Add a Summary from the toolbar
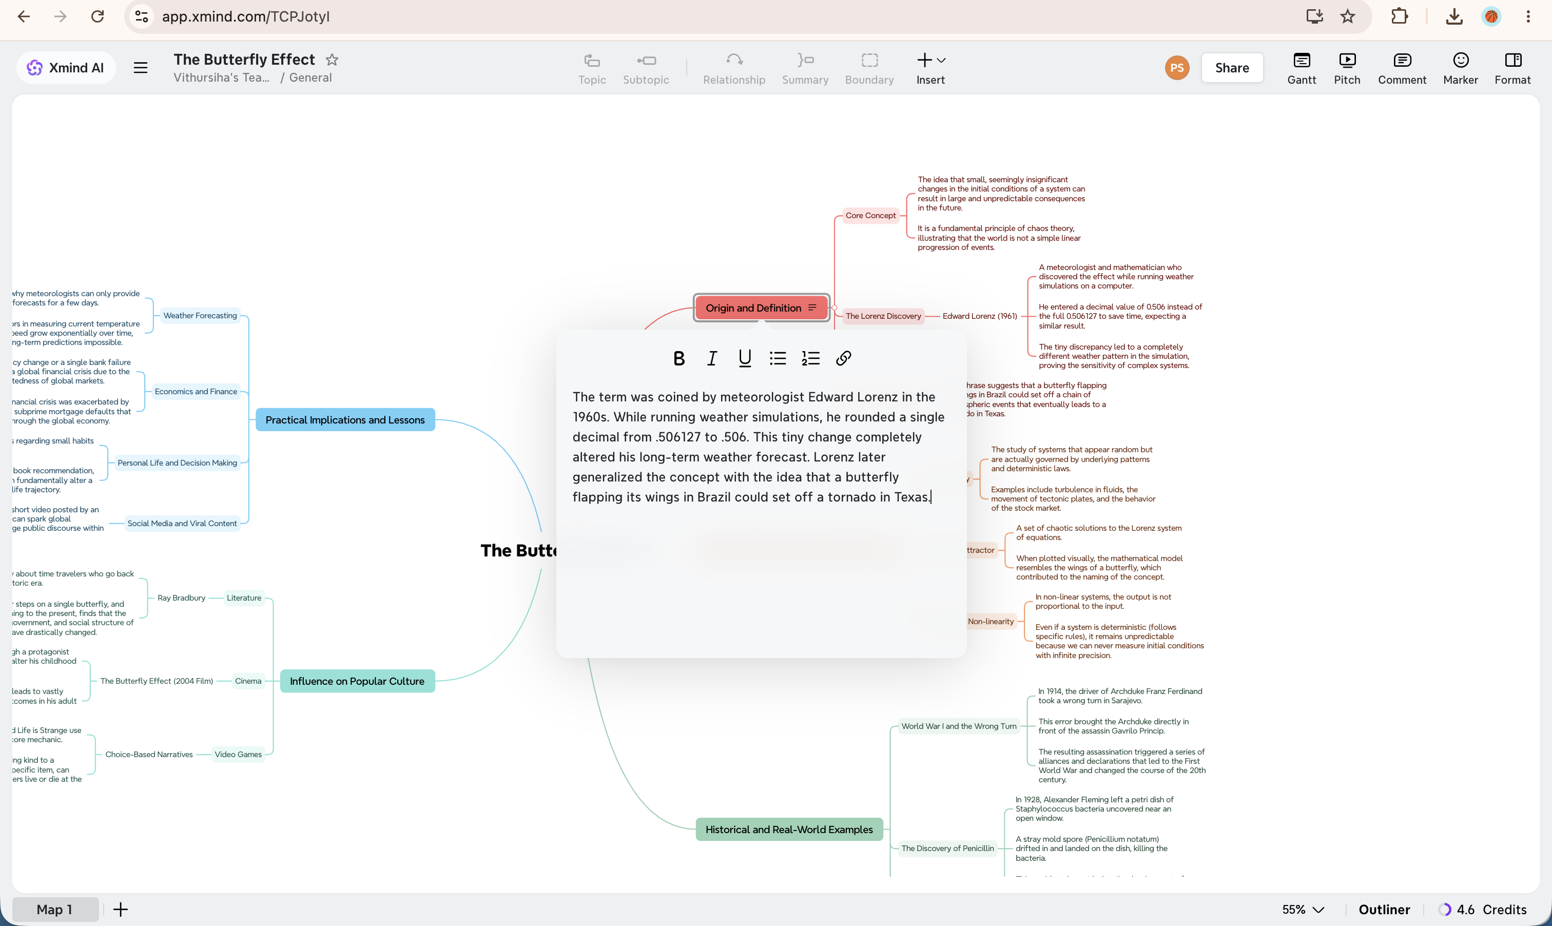The width and height of the screenshot is (1552, 926). 805,69
